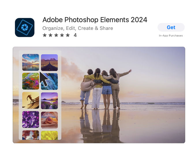Click the four friends on the beach
Viewport: 195px width, 150px height.
(x=104, y=89)
